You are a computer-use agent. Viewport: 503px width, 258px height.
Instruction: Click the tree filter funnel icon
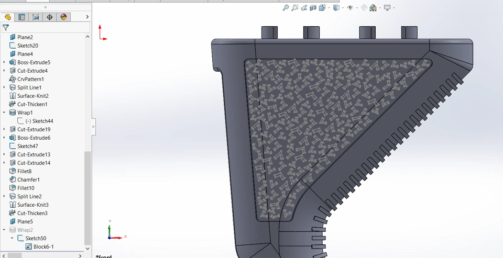(x=6, y=28)
